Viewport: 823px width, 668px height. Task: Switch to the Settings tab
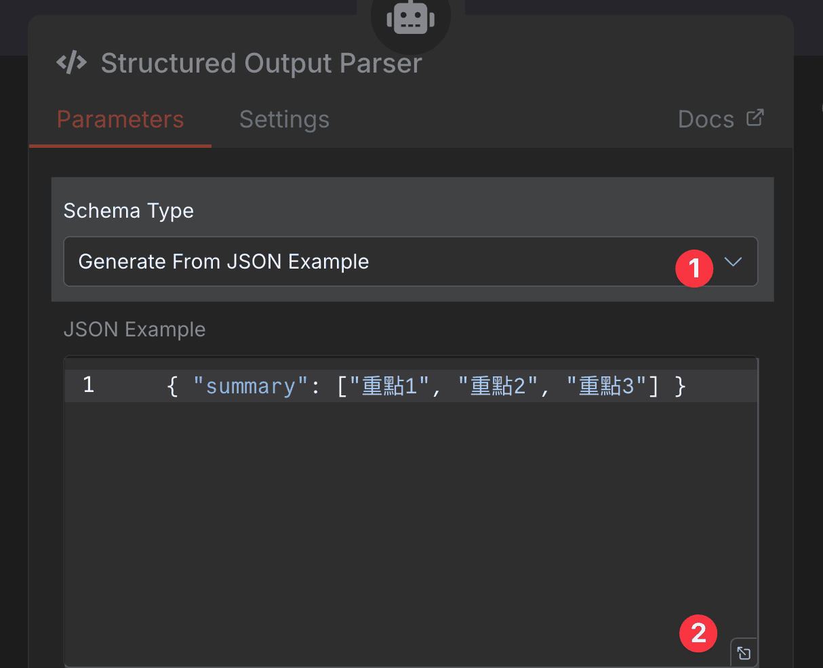284,119
